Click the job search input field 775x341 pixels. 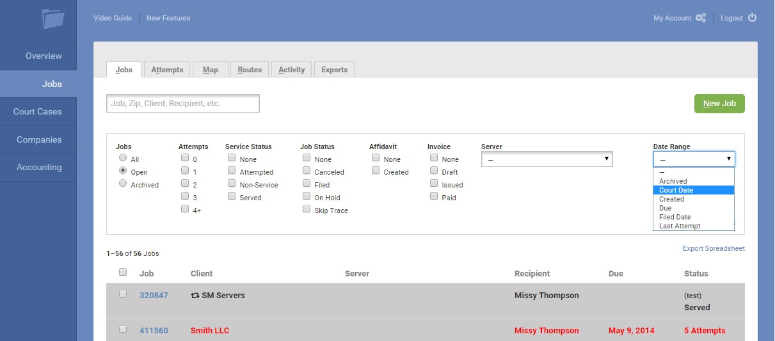tap(183, 103)
